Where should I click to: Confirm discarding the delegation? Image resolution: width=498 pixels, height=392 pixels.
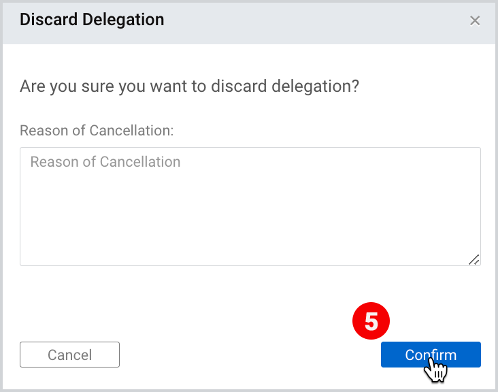coord(431,355)
